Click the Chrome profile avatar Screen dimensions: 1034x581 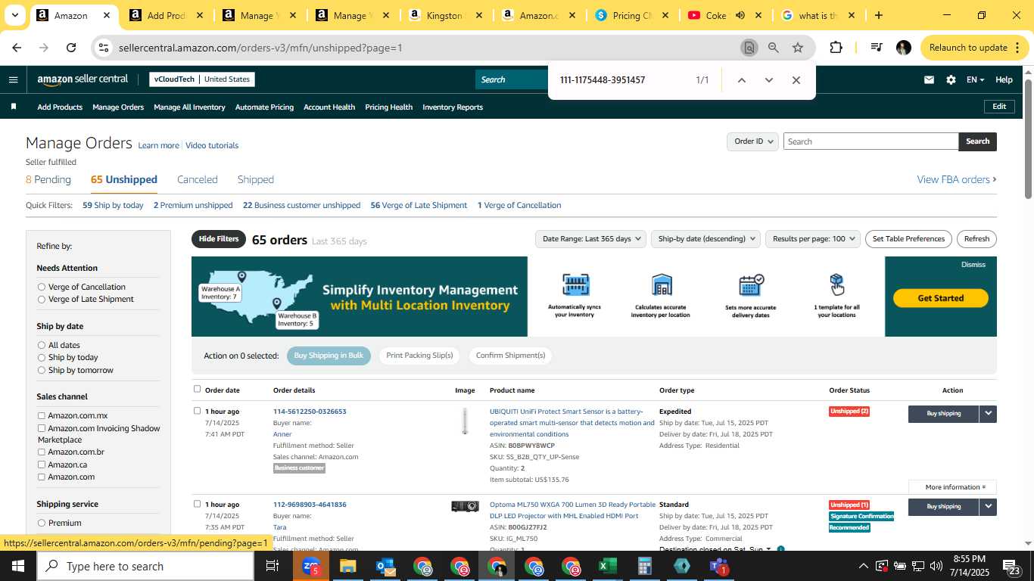[903, 48]
